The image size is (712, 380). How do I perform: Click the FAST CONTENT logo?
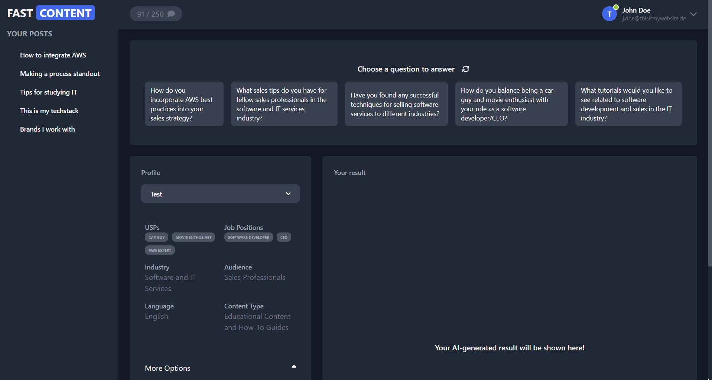(51, 13)
